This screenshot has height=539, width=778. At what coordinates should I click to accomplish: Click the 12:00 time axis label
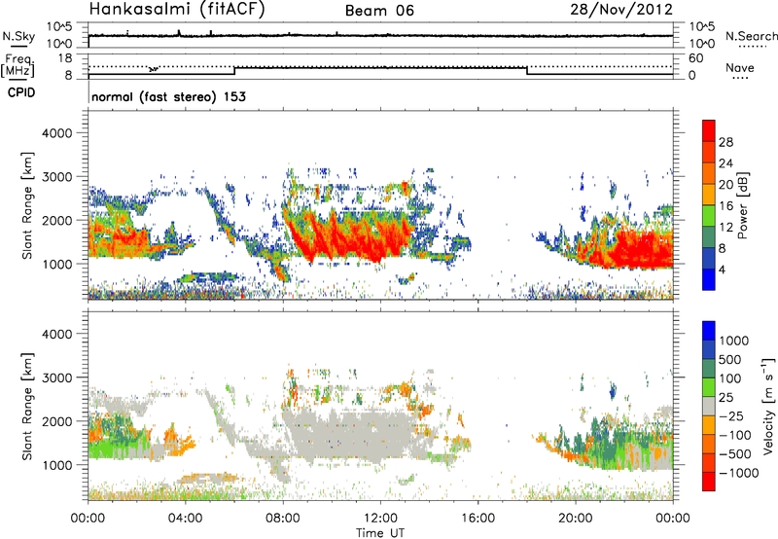tap(380, 519)
